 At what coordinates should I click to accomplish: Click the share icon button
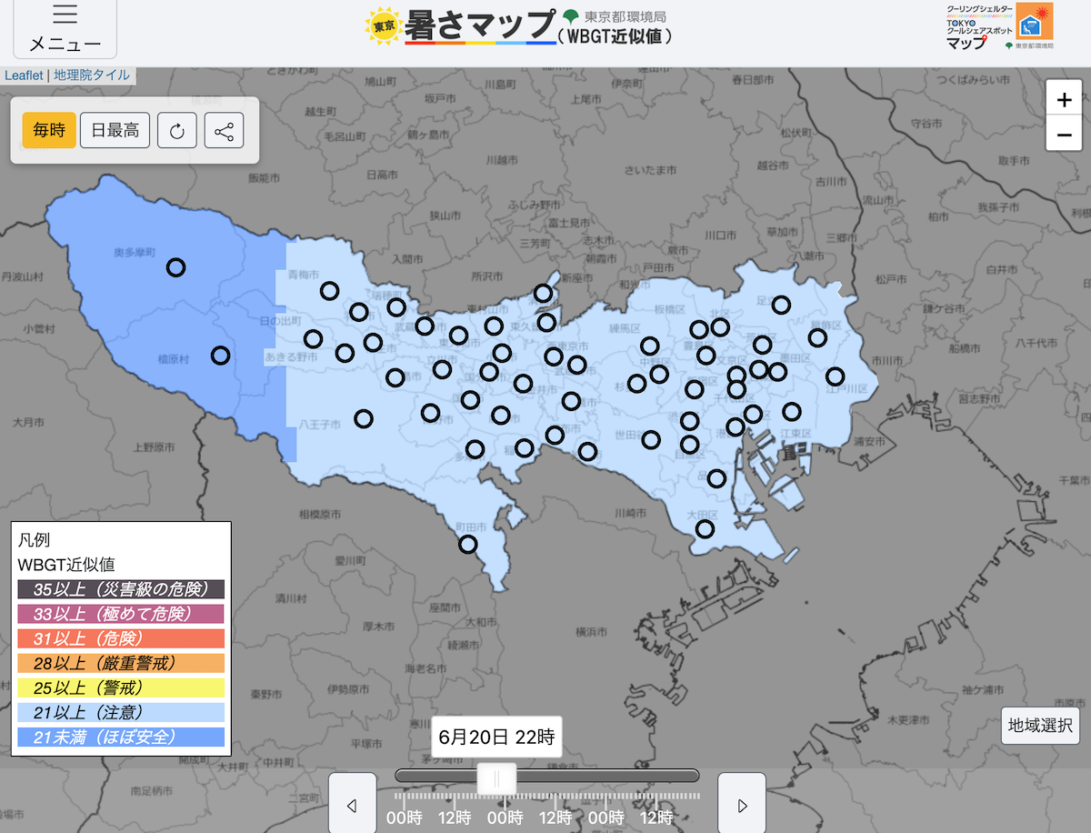tap(224, 131)
